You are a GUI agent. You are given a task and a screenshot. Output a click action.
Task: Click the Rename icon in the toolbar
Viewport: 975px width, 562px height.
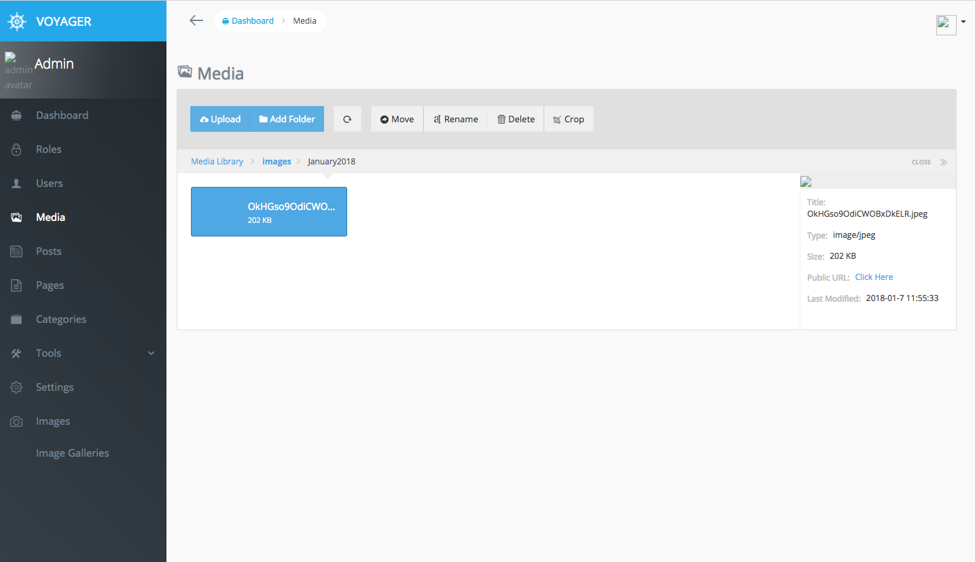[x=455, y=119]
